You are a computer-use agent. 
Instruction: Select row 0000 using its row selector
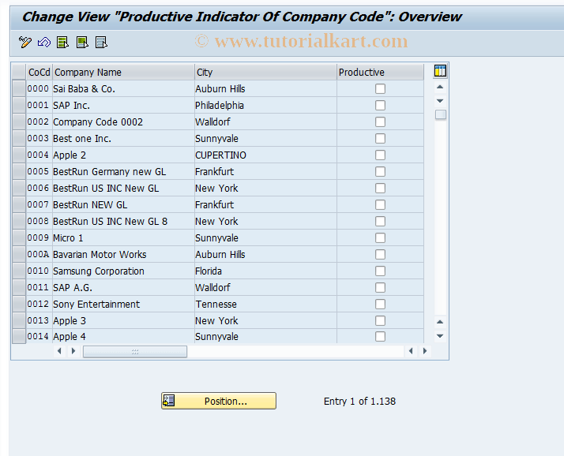(19, 88)
